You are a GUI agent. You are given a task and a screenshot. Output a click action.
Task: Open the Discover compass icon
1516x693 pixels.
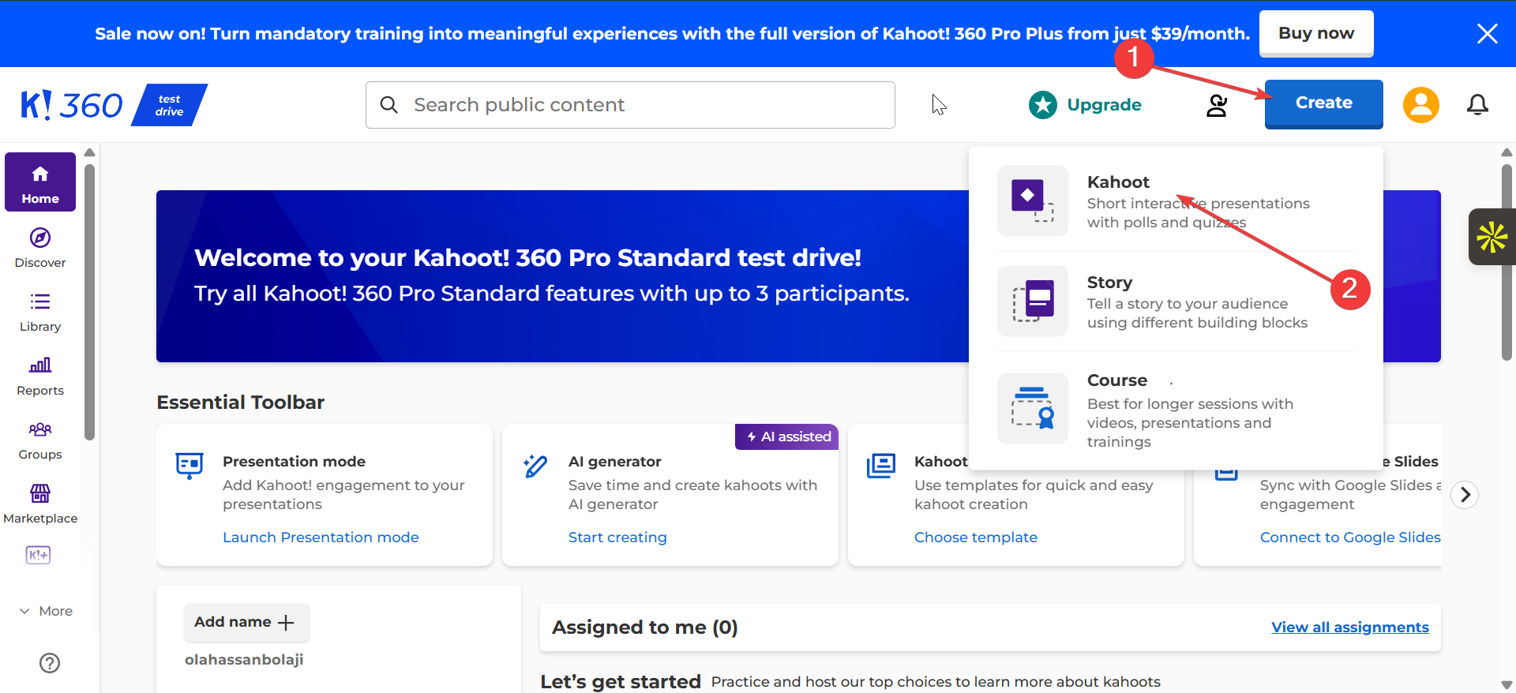40,238
